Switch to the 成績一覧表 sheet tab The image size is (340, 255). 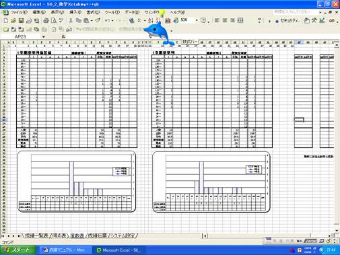pyautogui.click(x=36, y=235)
